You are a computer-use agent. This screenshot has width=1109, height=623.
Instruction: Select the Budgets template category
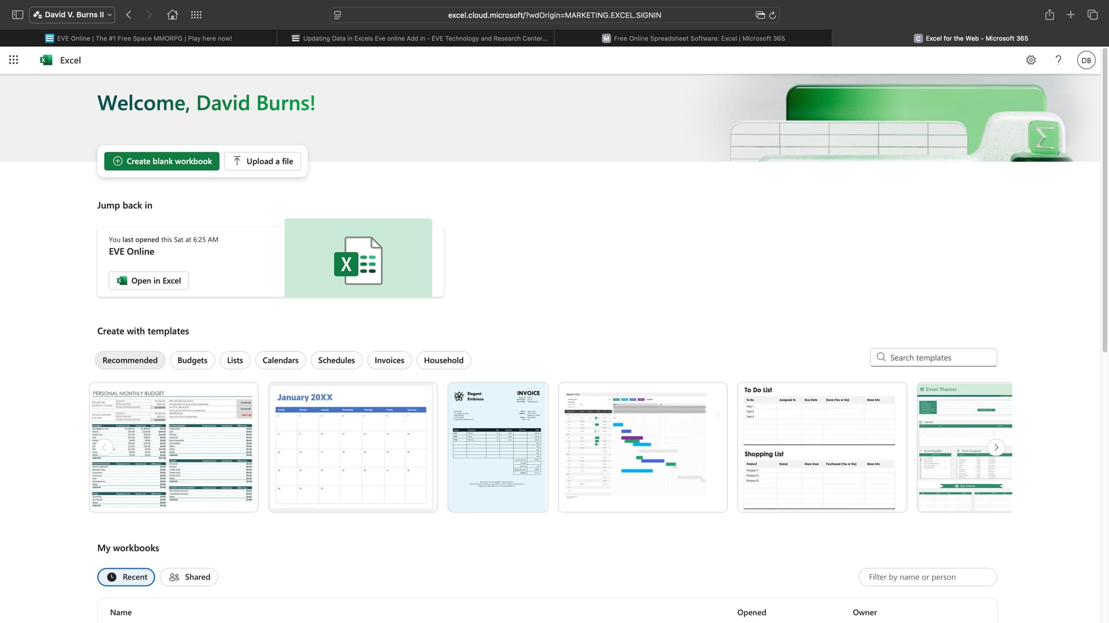(x=192, y=361)
